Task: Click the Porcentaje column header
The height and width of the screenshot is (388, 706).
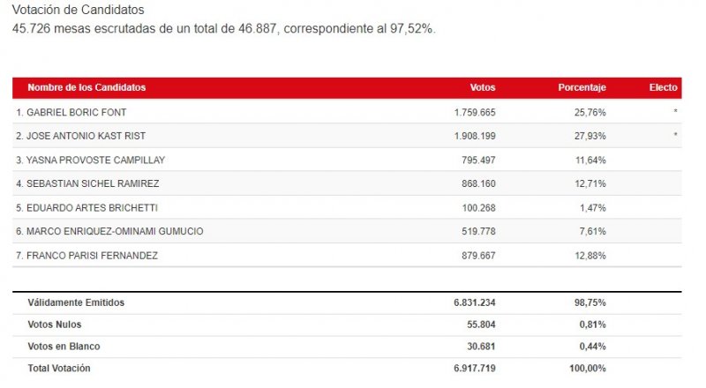Action: 582,88
